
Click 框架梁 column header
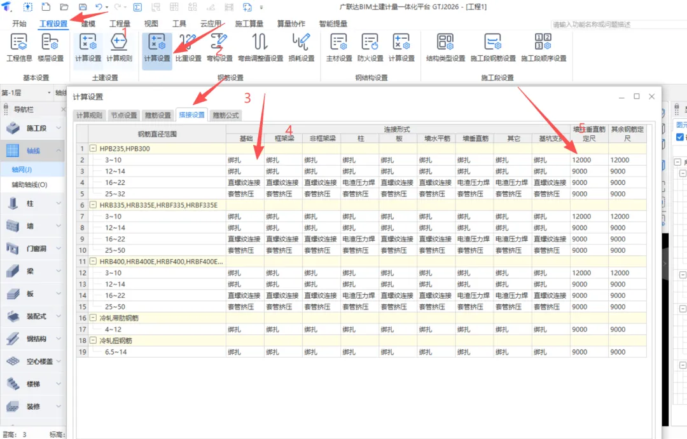[x=284, y=138]
